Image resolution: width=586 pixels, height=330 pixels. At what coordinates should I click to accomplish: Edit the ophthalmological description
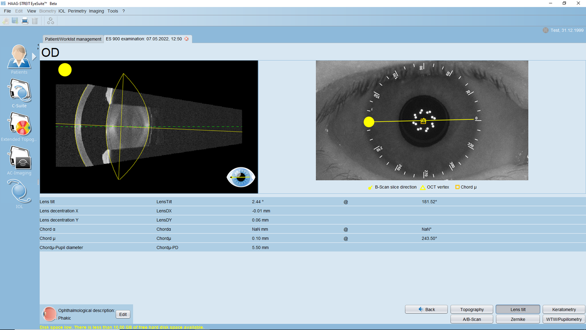122,314
